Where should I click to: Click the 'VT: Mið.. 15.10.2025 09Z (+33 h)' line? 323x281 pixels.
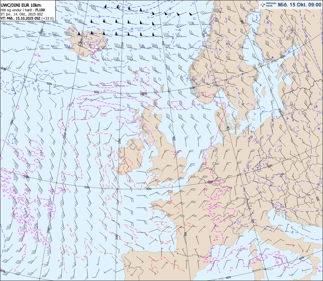point(27,18)
